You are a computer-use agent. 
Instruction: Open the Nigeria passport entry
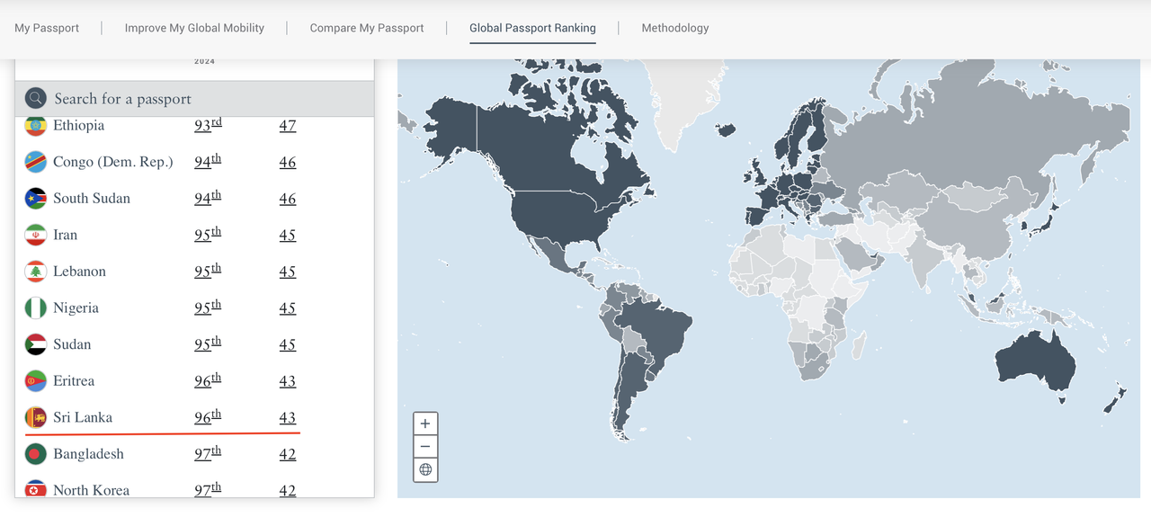(x=76, y=308)
